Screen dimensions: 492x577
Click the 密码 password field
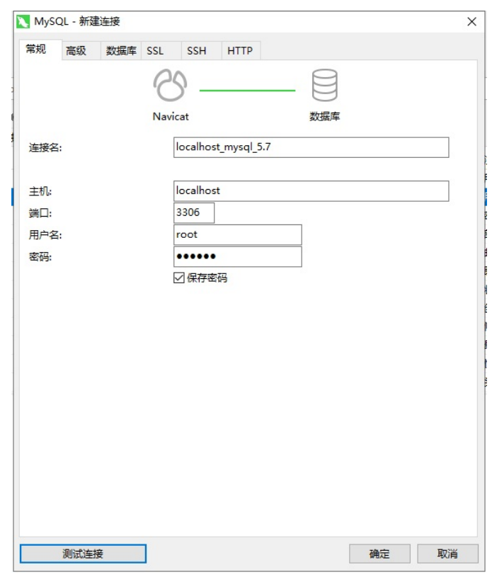click(x=238, y=256)
